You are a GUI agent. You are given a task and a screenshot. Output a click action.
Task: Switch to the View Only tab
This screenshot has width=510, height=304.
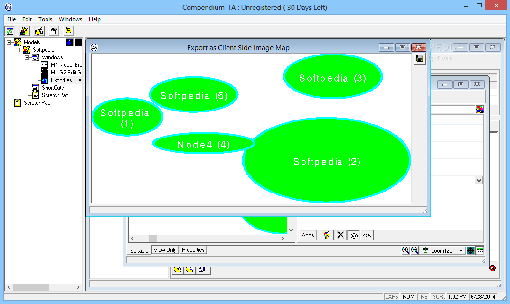[165, 250]
